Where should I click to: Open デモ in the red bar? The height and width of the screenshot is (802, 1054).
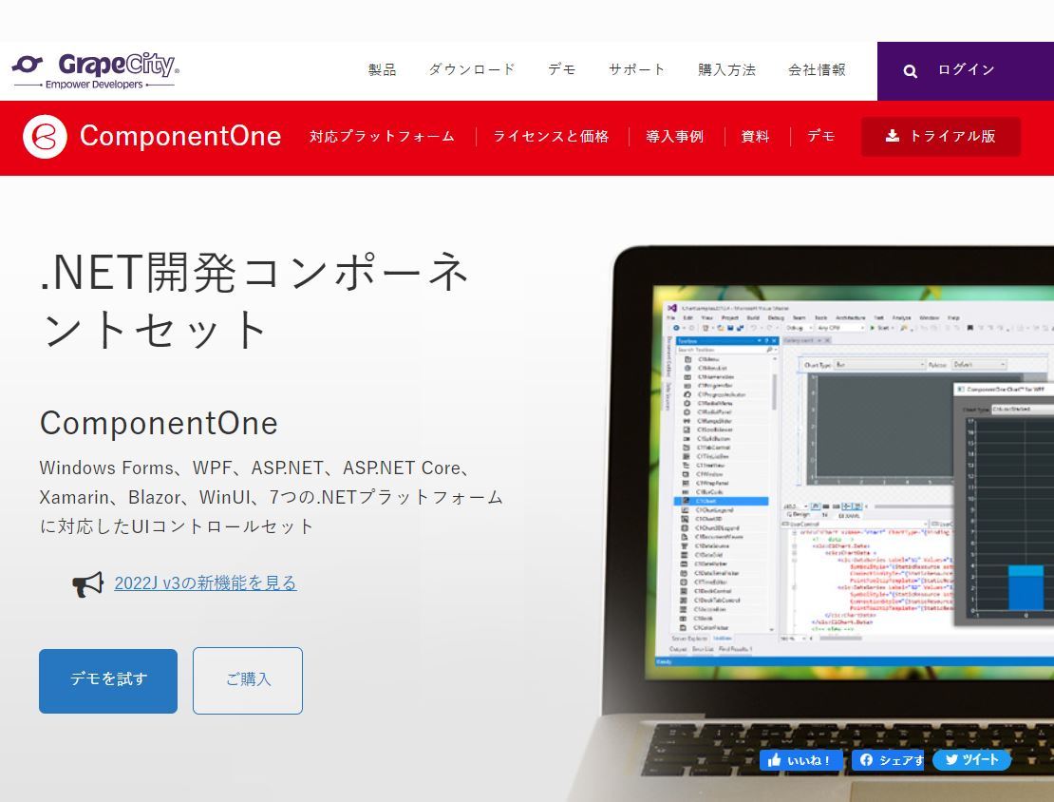tap(821, 137)
